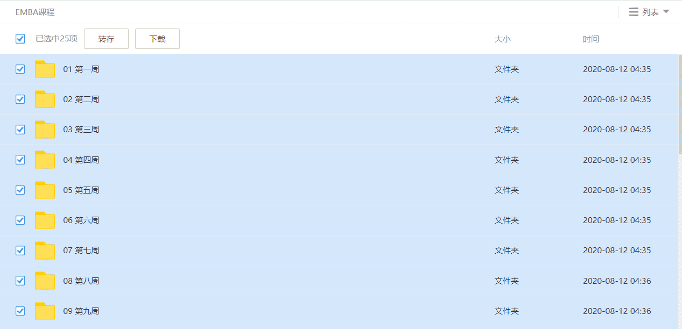Viewport: 682px width, 329px height.
Task: Click the folder icon for 09 第九周
Action: coord(45,311)
